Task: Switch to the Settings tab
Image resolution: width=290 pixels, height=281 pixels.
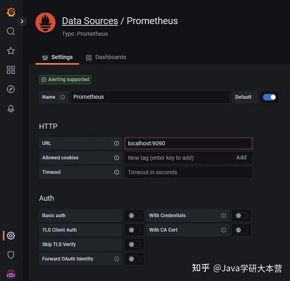Action: coord(57,57)
